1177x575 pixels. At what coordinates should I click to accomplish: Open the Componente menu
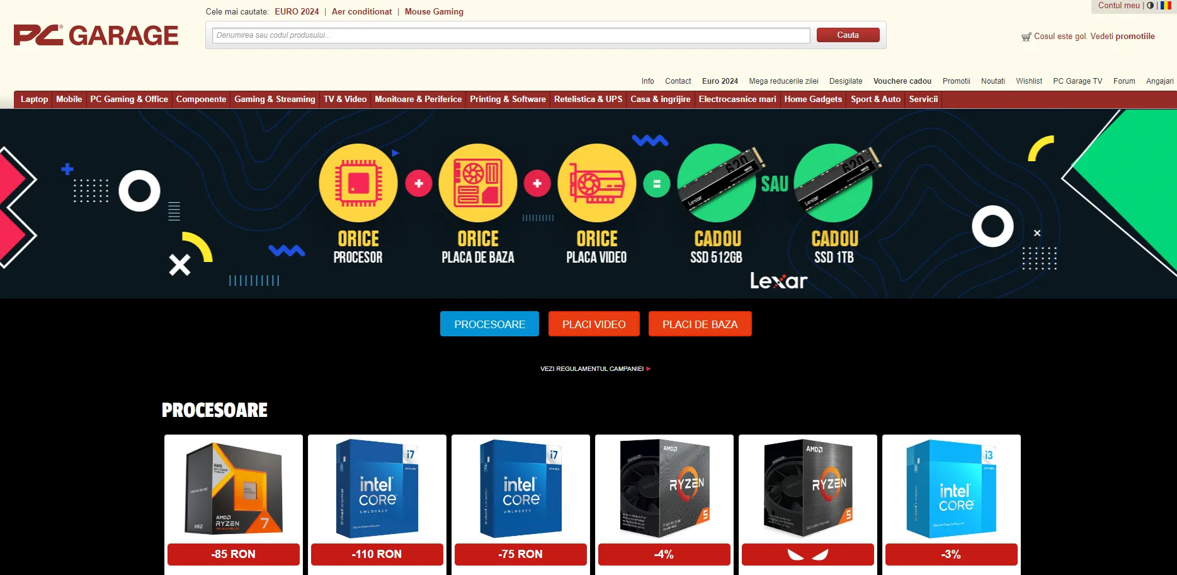click(x=201, y=100)
